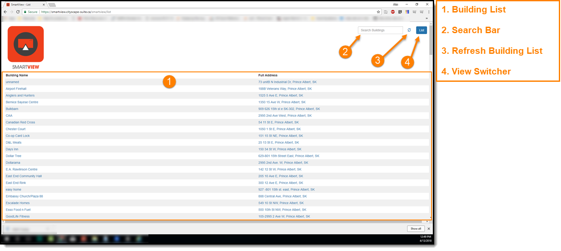Click the browser back navigation arrow
Viewport: 561px width, 251px height.
tap(4, 12)
